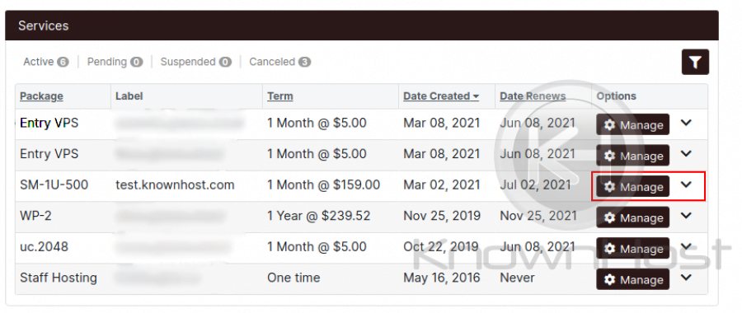Switch to the Suspended services tab
The height and width of the screenshot is (313, 742).
click(196, 62)
